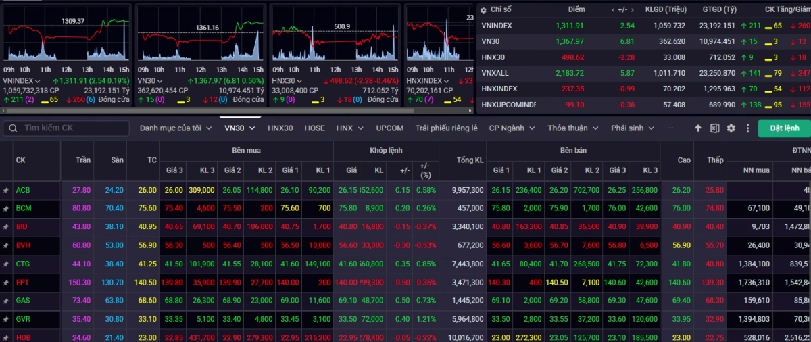Open the vertical three-dots menu
This screenshot has height=342, width=811.
(x=747, y=128)
